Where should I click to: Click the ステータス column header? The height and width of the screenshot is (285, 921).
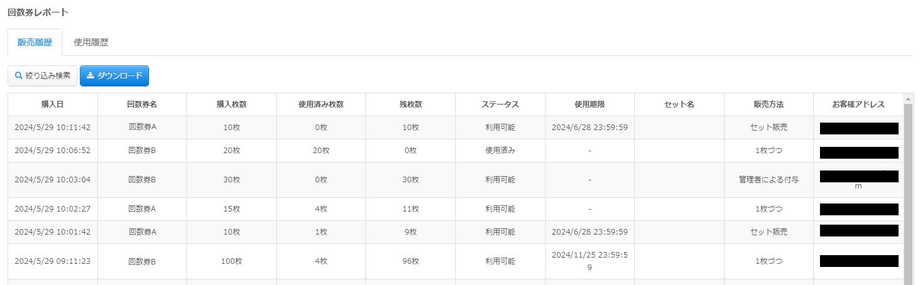coord(500,105)
